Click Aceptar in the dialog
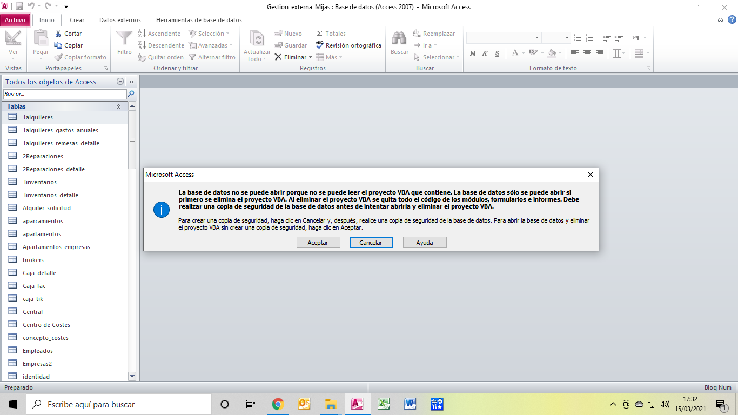Image resolution: width=738 pixels, height=415 pixels. click(318, 243)
